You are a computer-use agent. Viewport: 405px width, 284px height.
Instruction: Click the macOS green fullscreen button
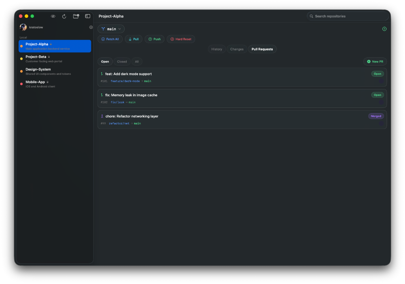click(x=32, y=16)
